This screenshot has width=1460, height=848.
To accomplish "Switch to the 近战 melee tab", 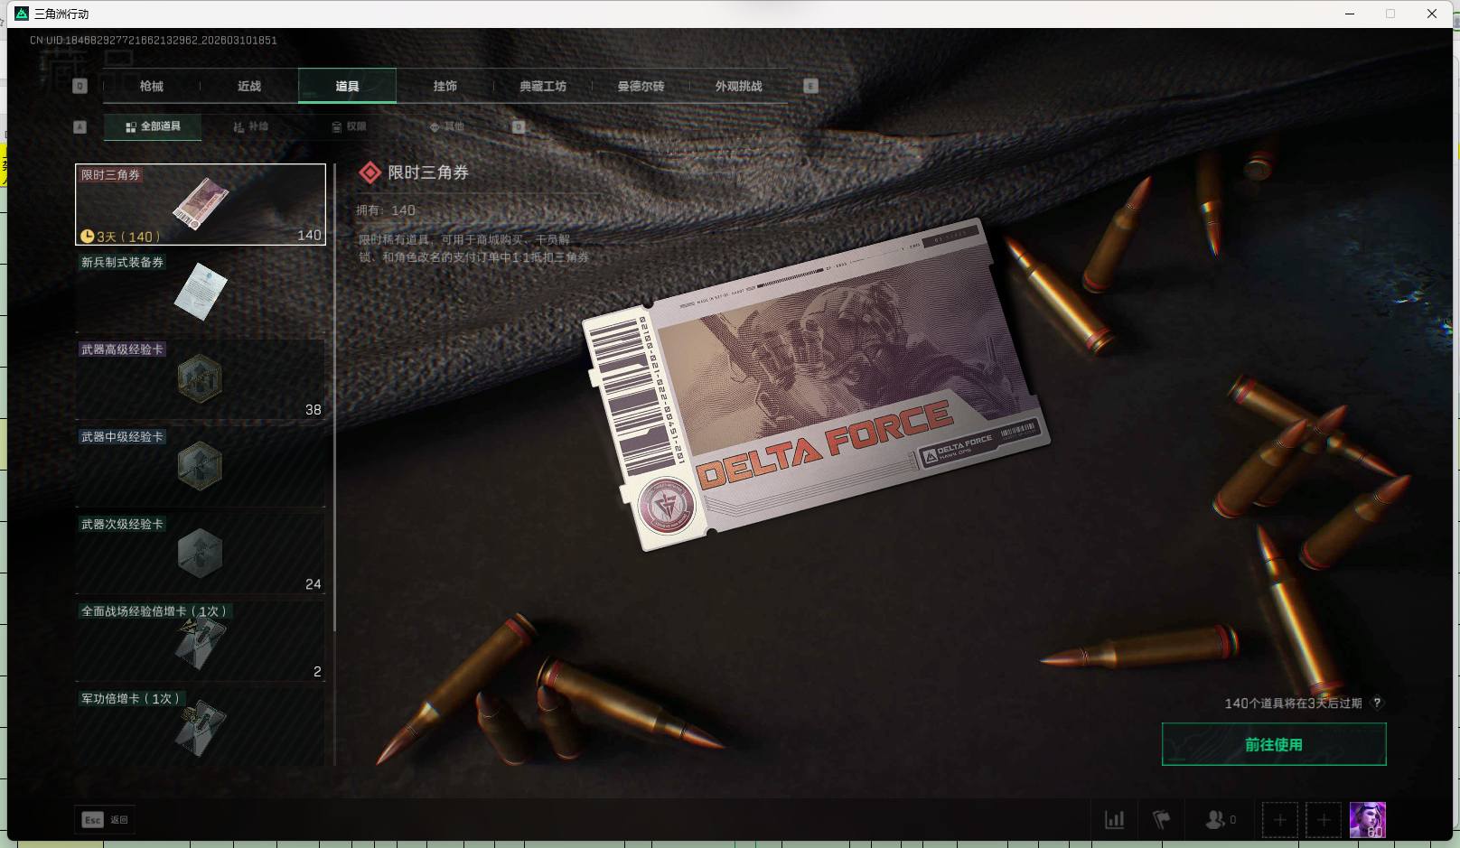I will 249,86.
